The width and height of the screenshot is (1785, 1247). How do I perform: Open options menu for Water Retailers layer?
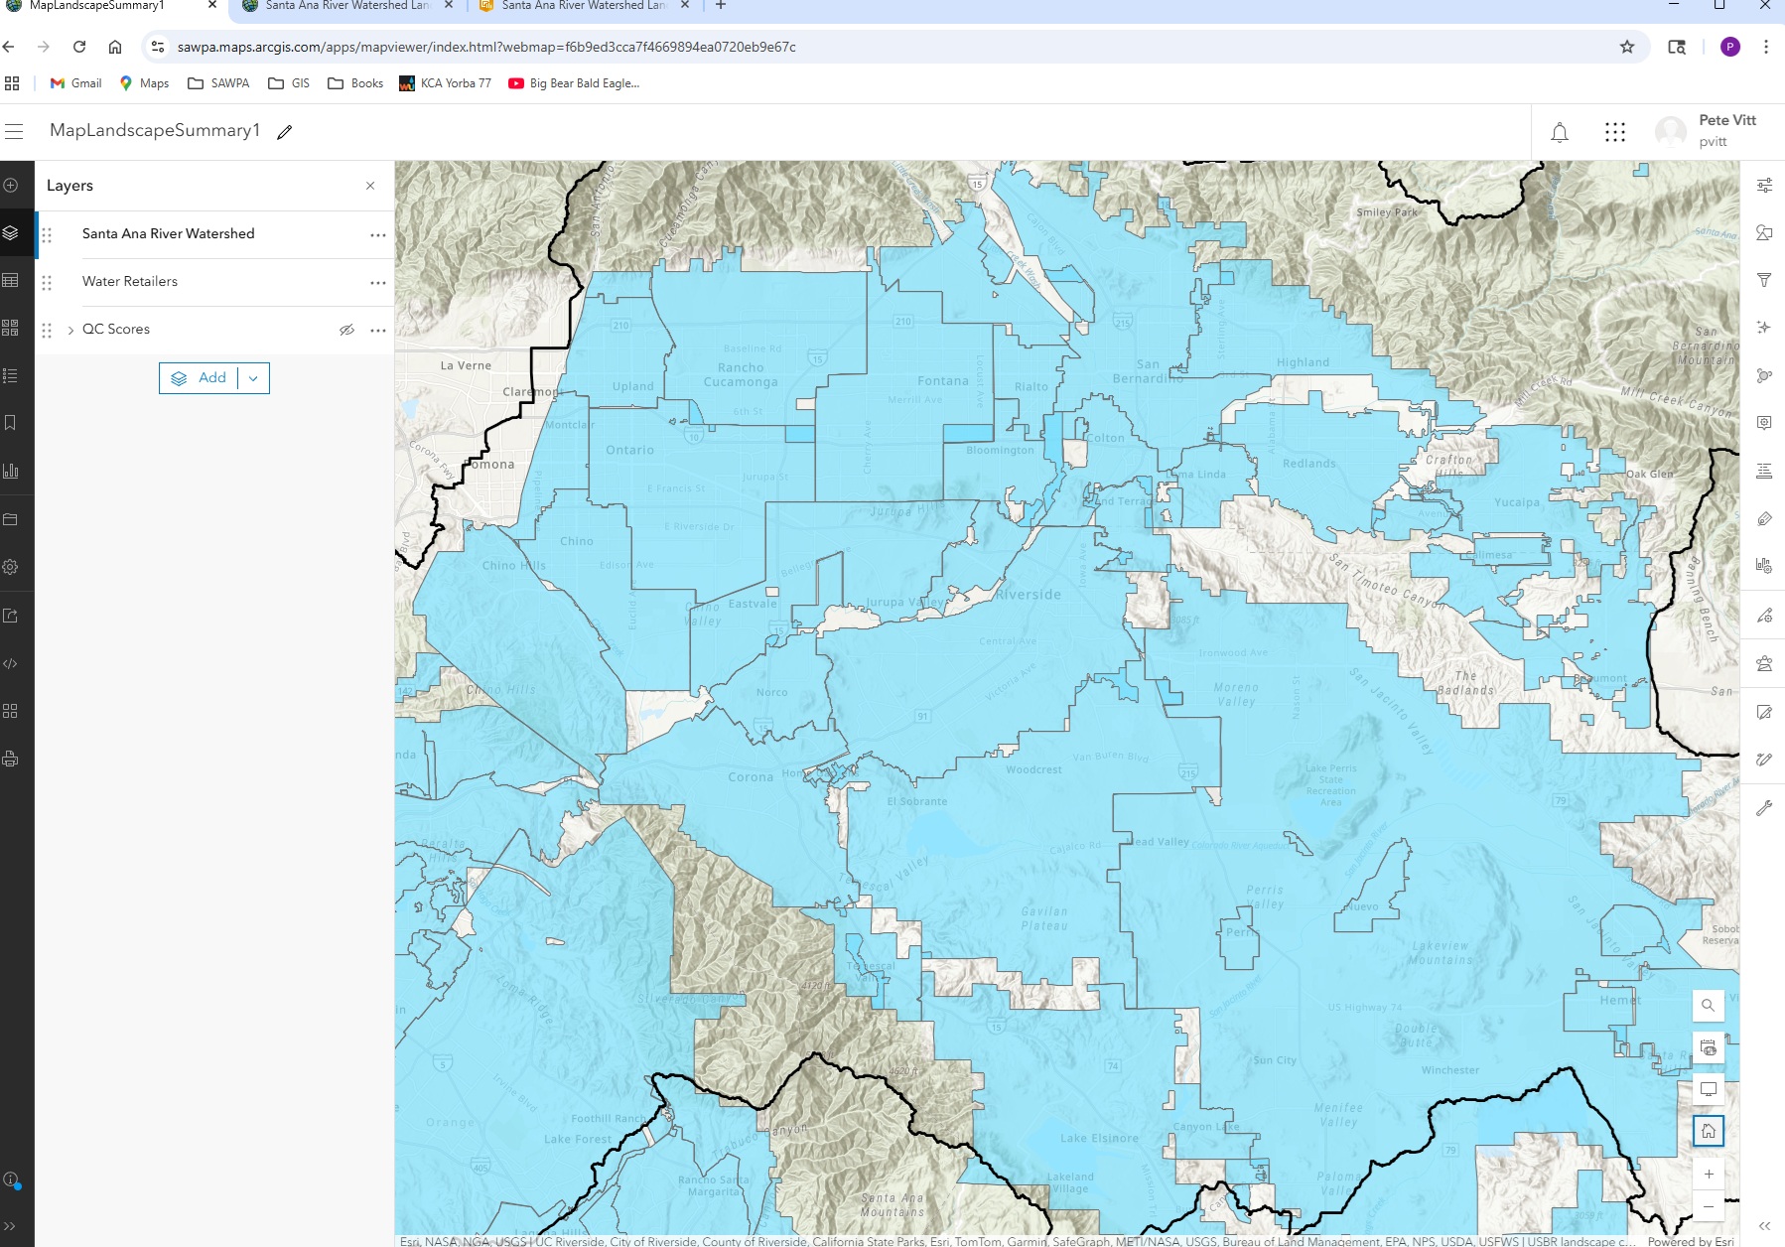pos(378,282)
